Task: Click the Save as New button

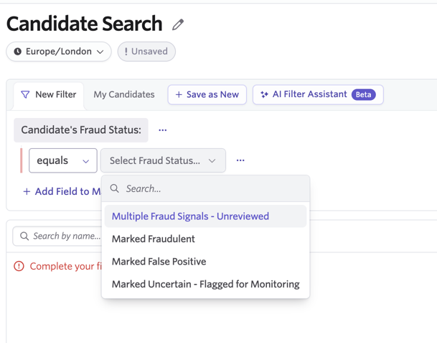Action: coord(207,95)
